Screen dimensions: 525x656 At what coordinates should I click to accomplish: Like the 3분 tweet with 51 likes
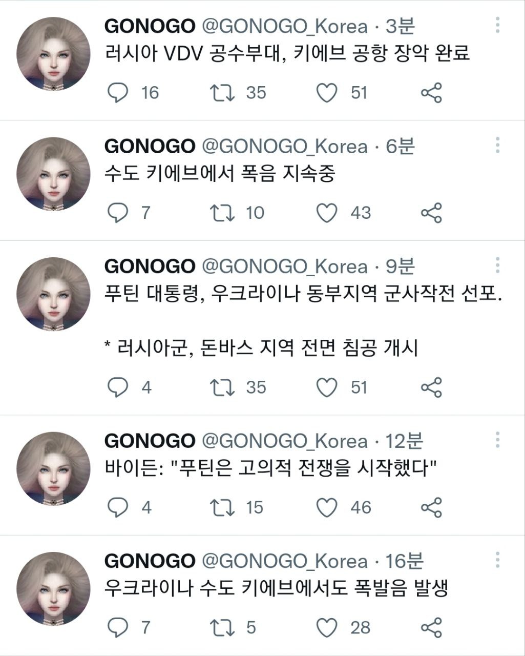point(327,93)
